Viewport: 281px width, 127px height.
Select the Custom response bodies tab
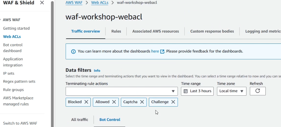pos(212,31)
